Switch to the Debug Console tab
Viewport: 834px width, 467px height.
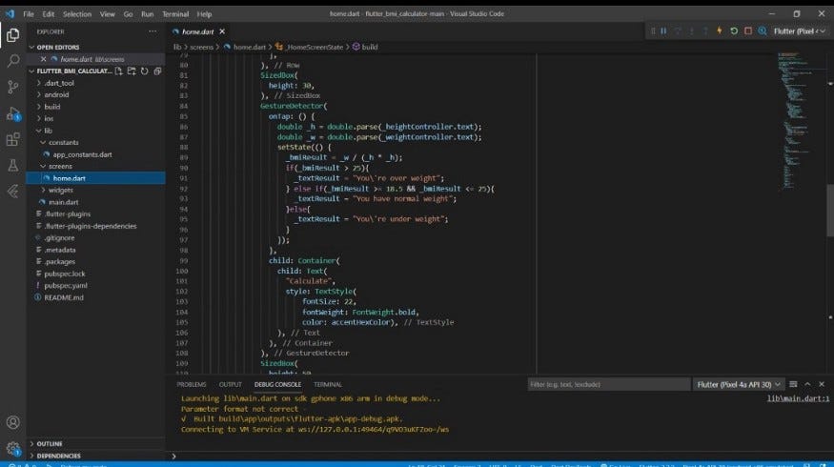tap(277, 384)
